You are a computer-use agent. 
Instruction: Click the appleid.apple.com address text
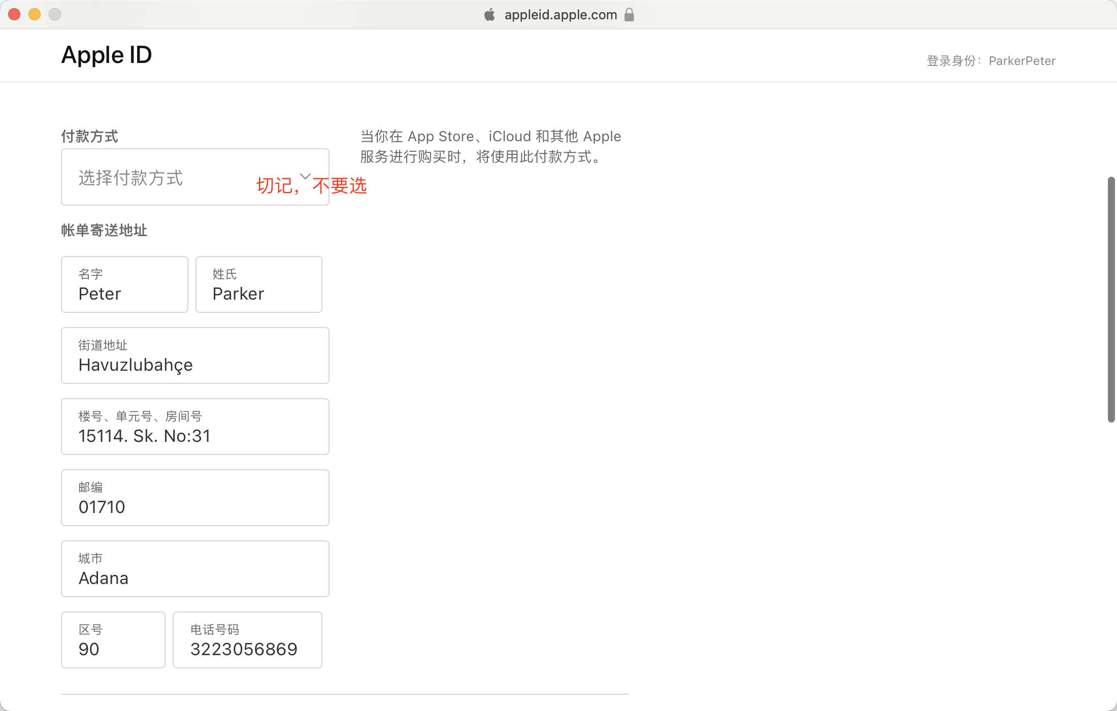561,15
